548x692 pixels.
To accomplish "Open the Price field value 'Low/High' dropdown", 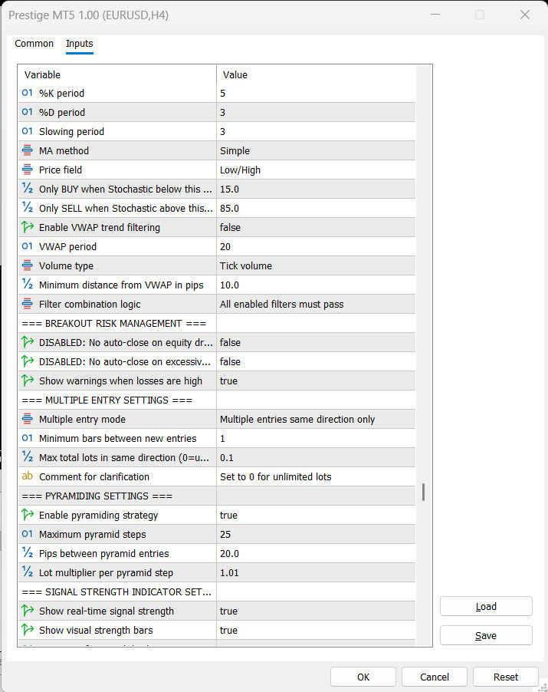I will click(316, 170).
